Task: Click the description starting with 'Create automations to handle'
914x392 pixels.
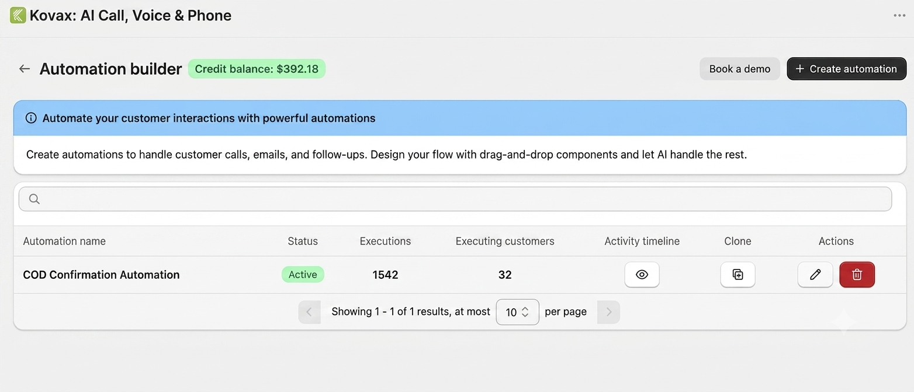Action: (x=386, y=155)
